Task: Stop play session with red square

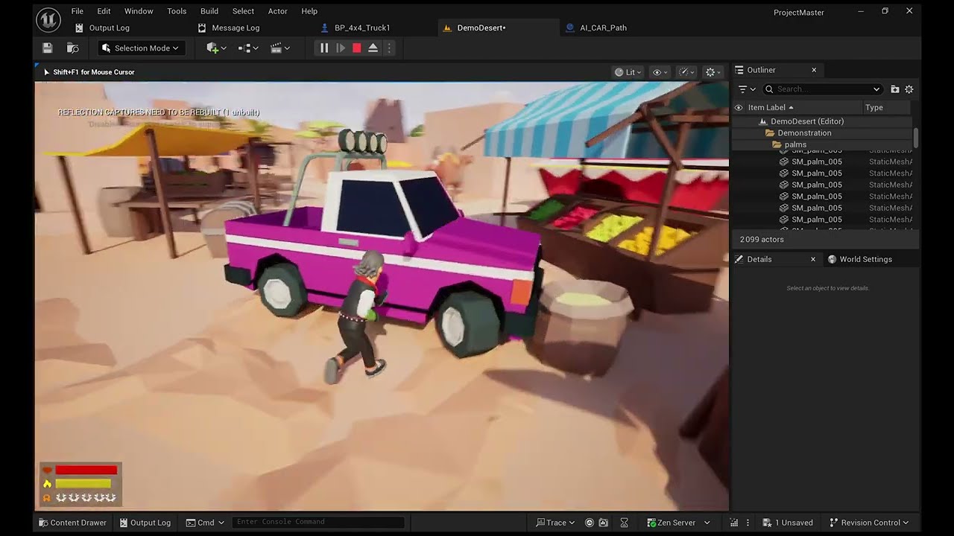Action: coord(357,48)
